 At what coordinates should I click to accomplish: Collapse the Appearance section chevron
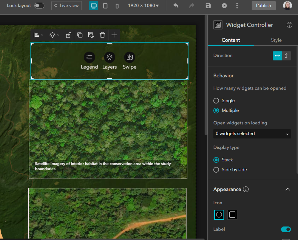coord(288,189)
